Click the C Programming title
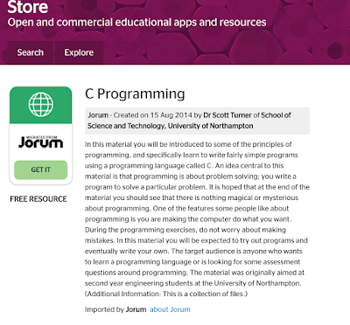This screenshot has height=325, width=350. 135,93
